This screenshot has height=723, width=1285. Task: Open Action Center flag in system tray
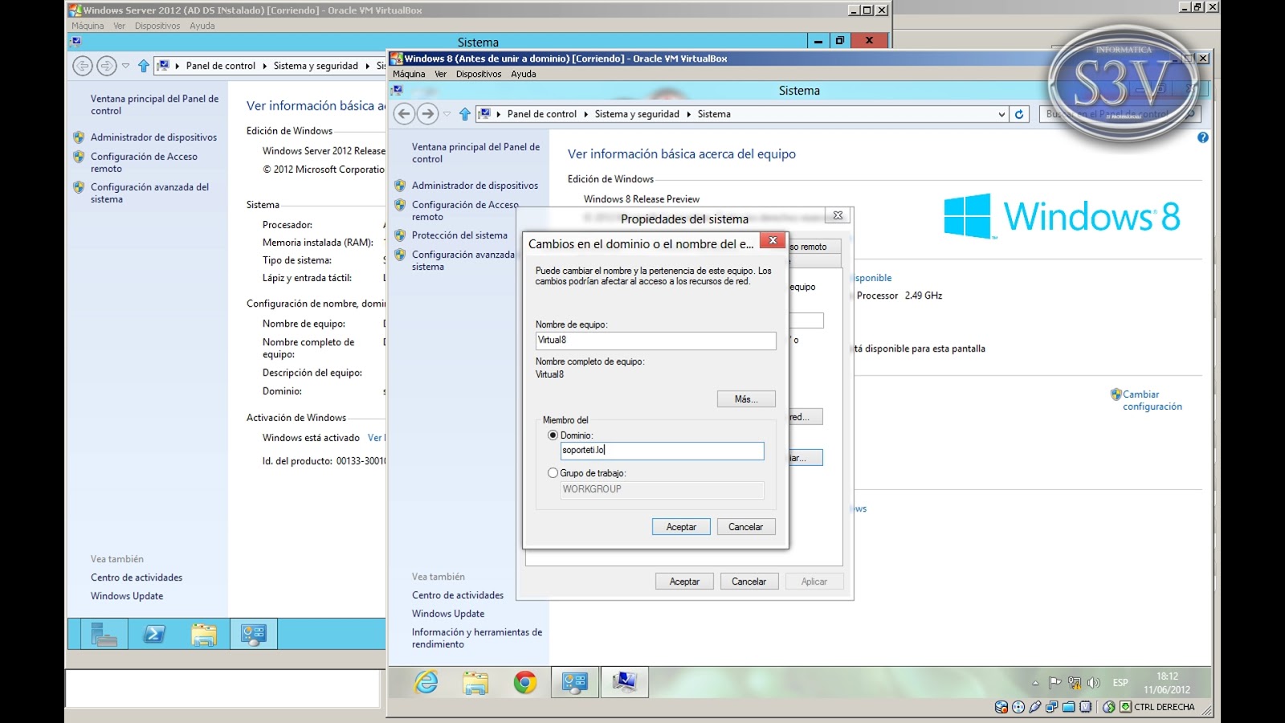[x=1055, y=683]
